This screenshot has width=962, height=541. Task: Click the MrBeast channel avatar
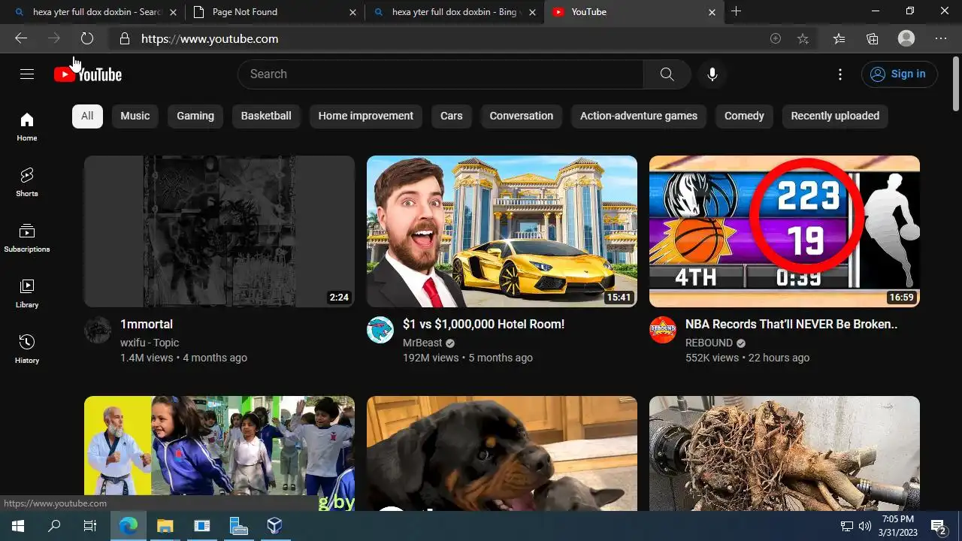coord(380,330)
